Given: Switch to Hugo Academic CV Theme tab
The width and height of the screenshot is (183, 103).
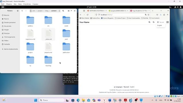Looking at the screenshot, I should click(x=140, y=11).
